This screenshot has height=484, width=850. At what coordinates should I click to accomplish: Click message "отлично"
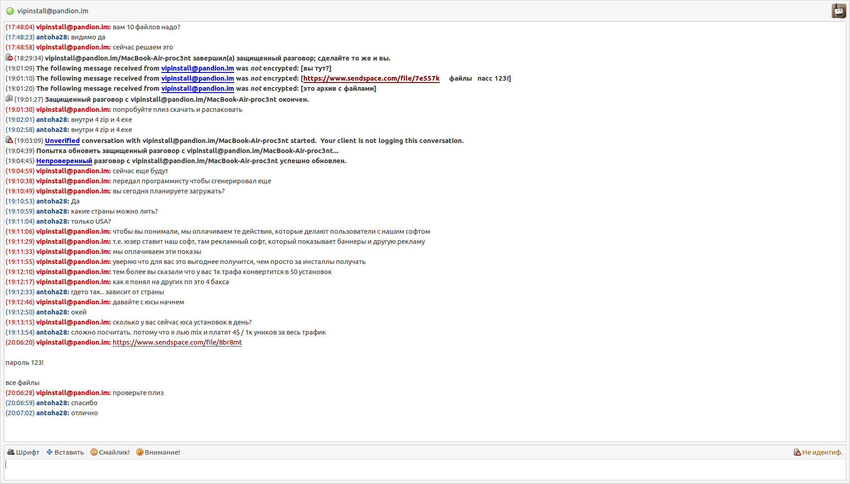pos(84,413)
